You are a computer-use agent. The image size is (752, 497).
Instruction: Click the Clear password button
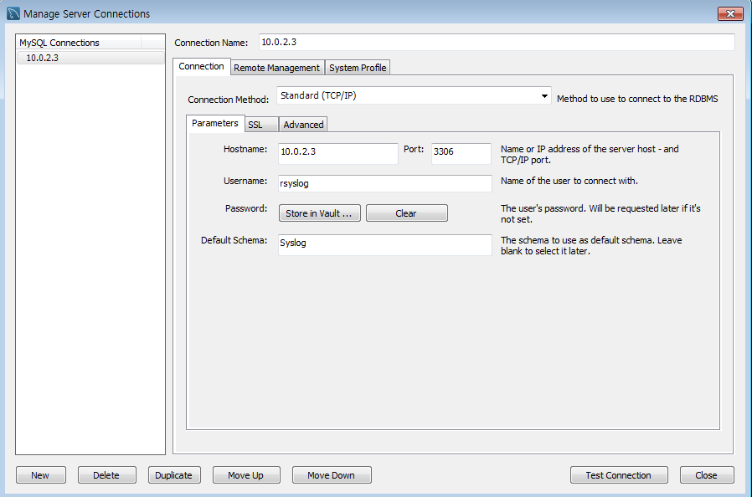[x=406, y=213]
